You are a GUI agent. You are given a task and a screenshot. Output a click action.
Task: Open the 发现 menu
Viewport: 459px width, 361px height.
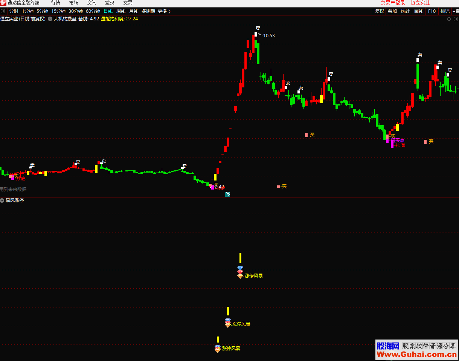coord(110,3)
